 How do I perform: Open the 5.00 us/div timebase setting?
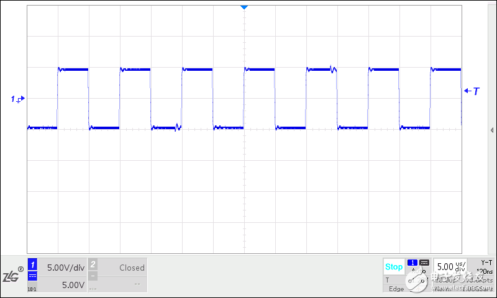pos(450,267)
